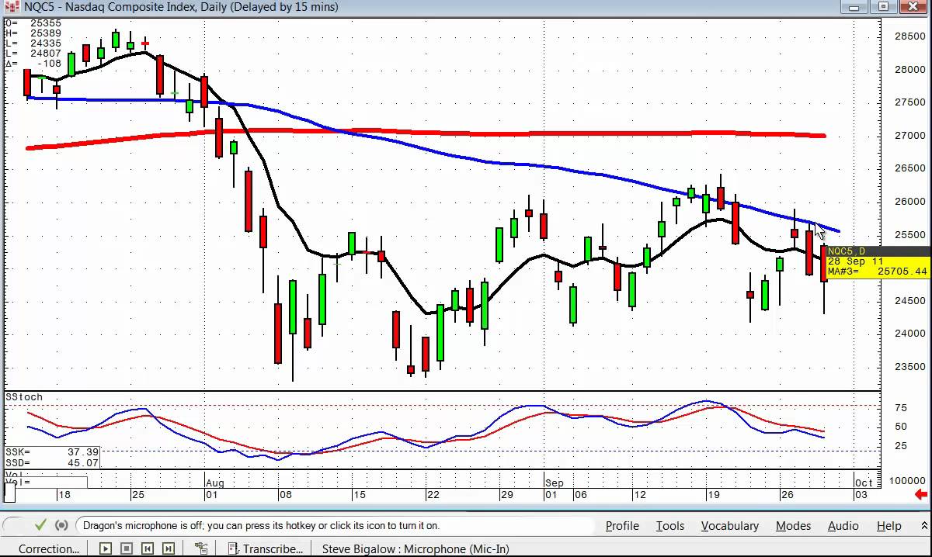Click the O= 25355 open value
This screenshot has height=557, width=932.
(x=33, y=23)
